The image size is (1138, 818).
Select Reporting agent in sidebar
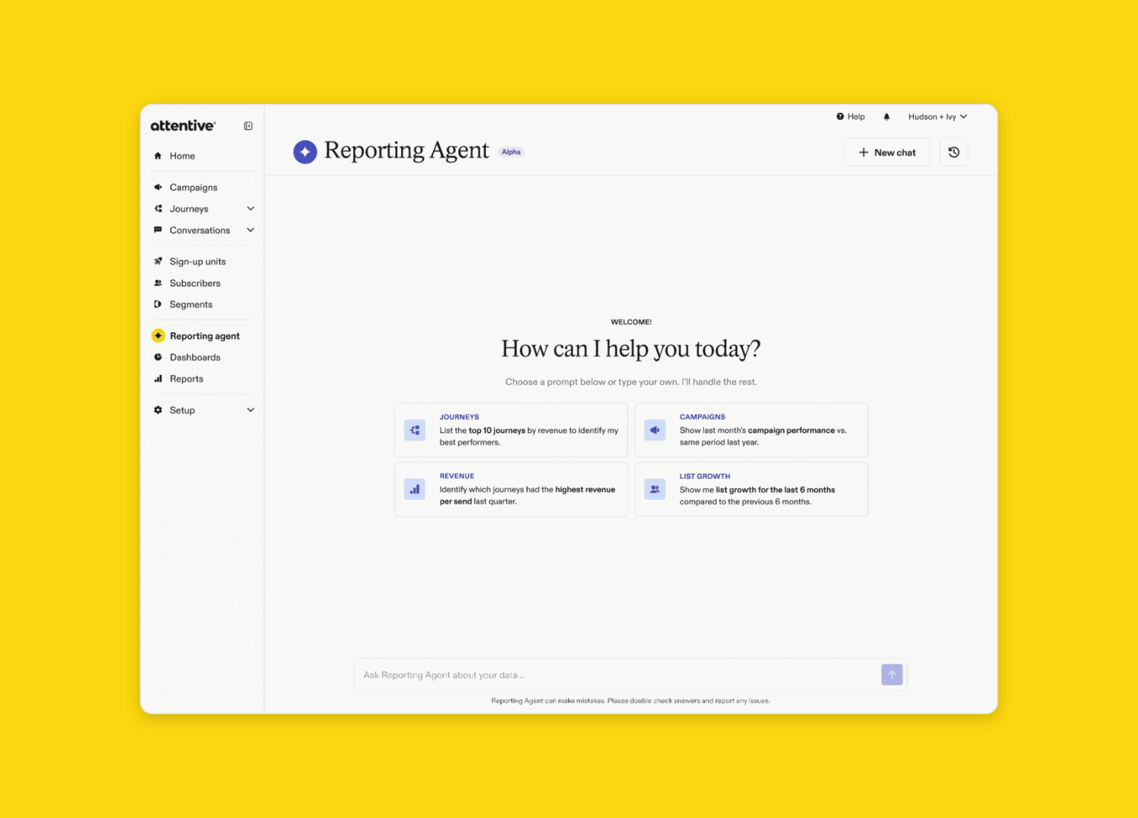204,336
